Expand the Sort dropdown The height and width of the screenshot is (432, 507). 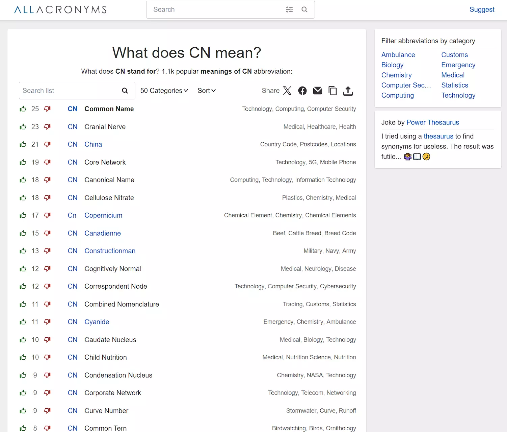(x=207, y=91)
